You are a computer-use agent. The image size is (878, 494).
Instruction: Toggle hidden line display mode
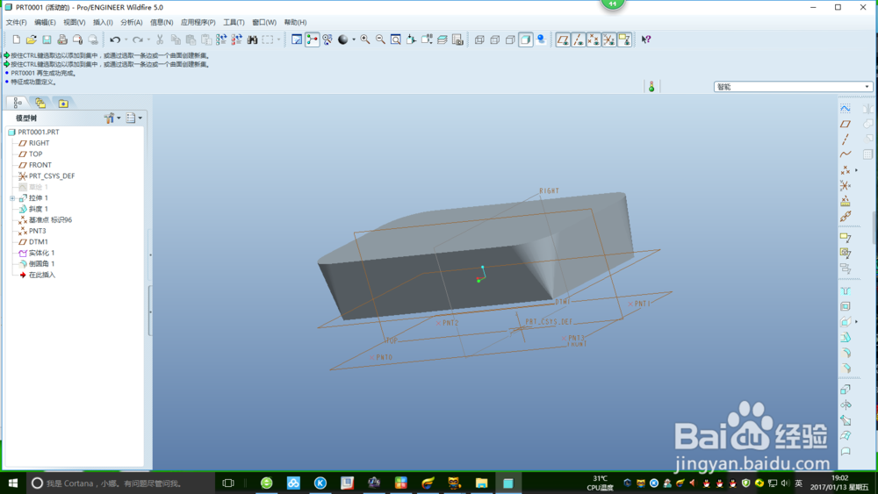click(495, 39)
